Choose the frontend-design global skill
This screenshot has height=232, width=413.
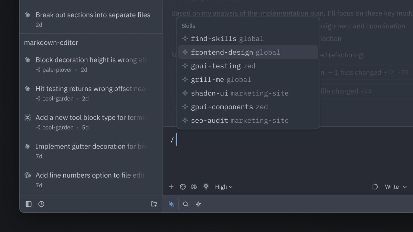tap(248, 52)
